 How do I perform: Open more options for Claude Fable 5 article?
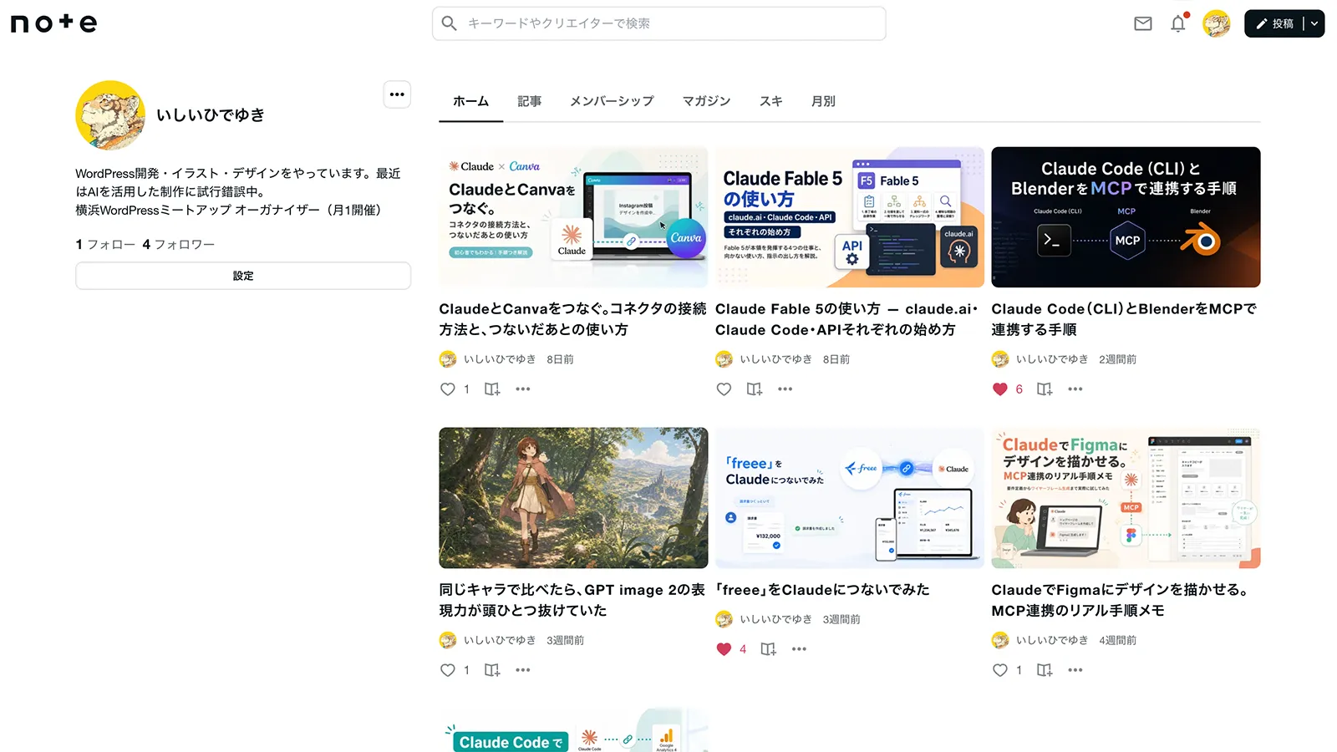785,389
